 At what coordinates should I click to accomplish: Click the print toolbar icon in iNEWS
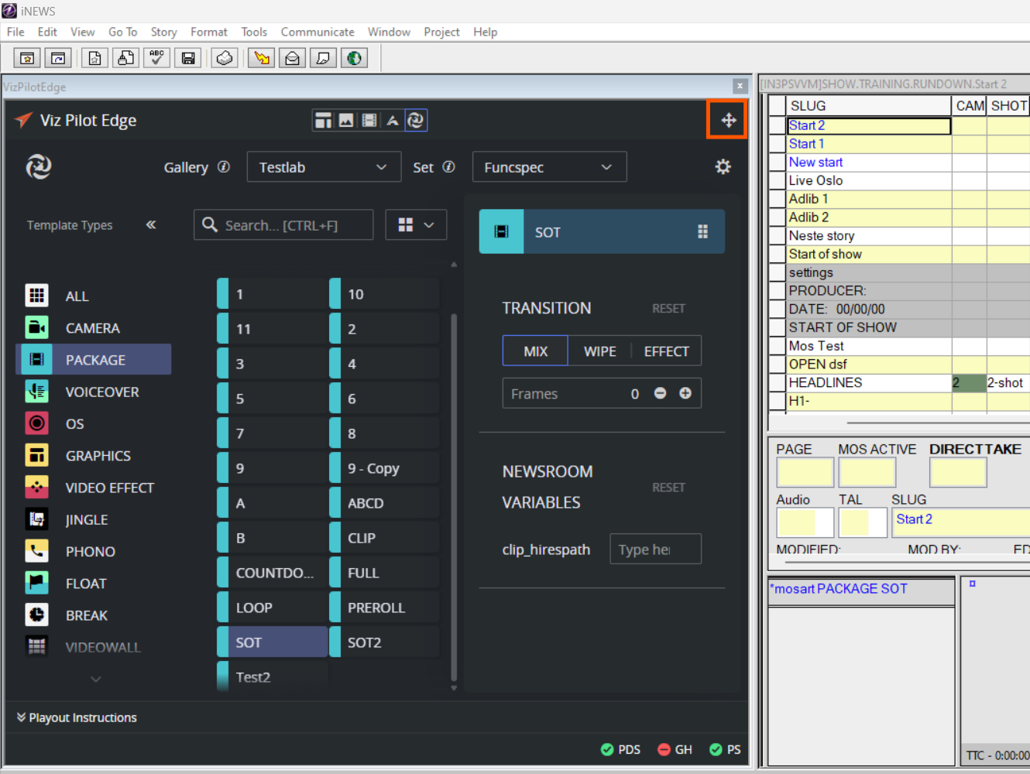pos(225,58)
